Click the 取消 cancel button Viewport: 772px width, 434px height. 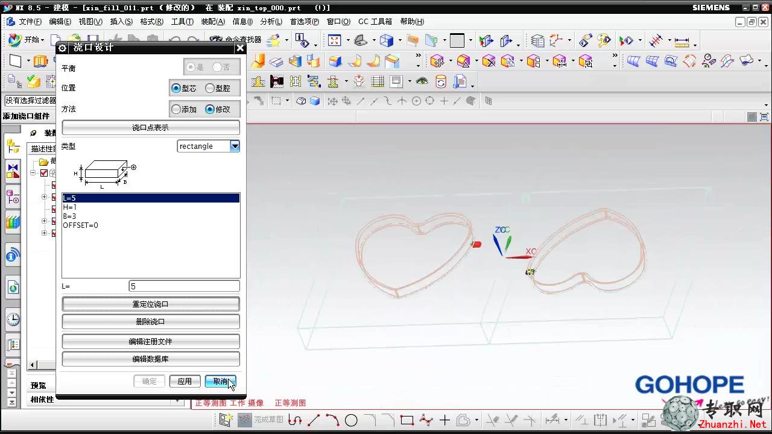coord(220,382)
